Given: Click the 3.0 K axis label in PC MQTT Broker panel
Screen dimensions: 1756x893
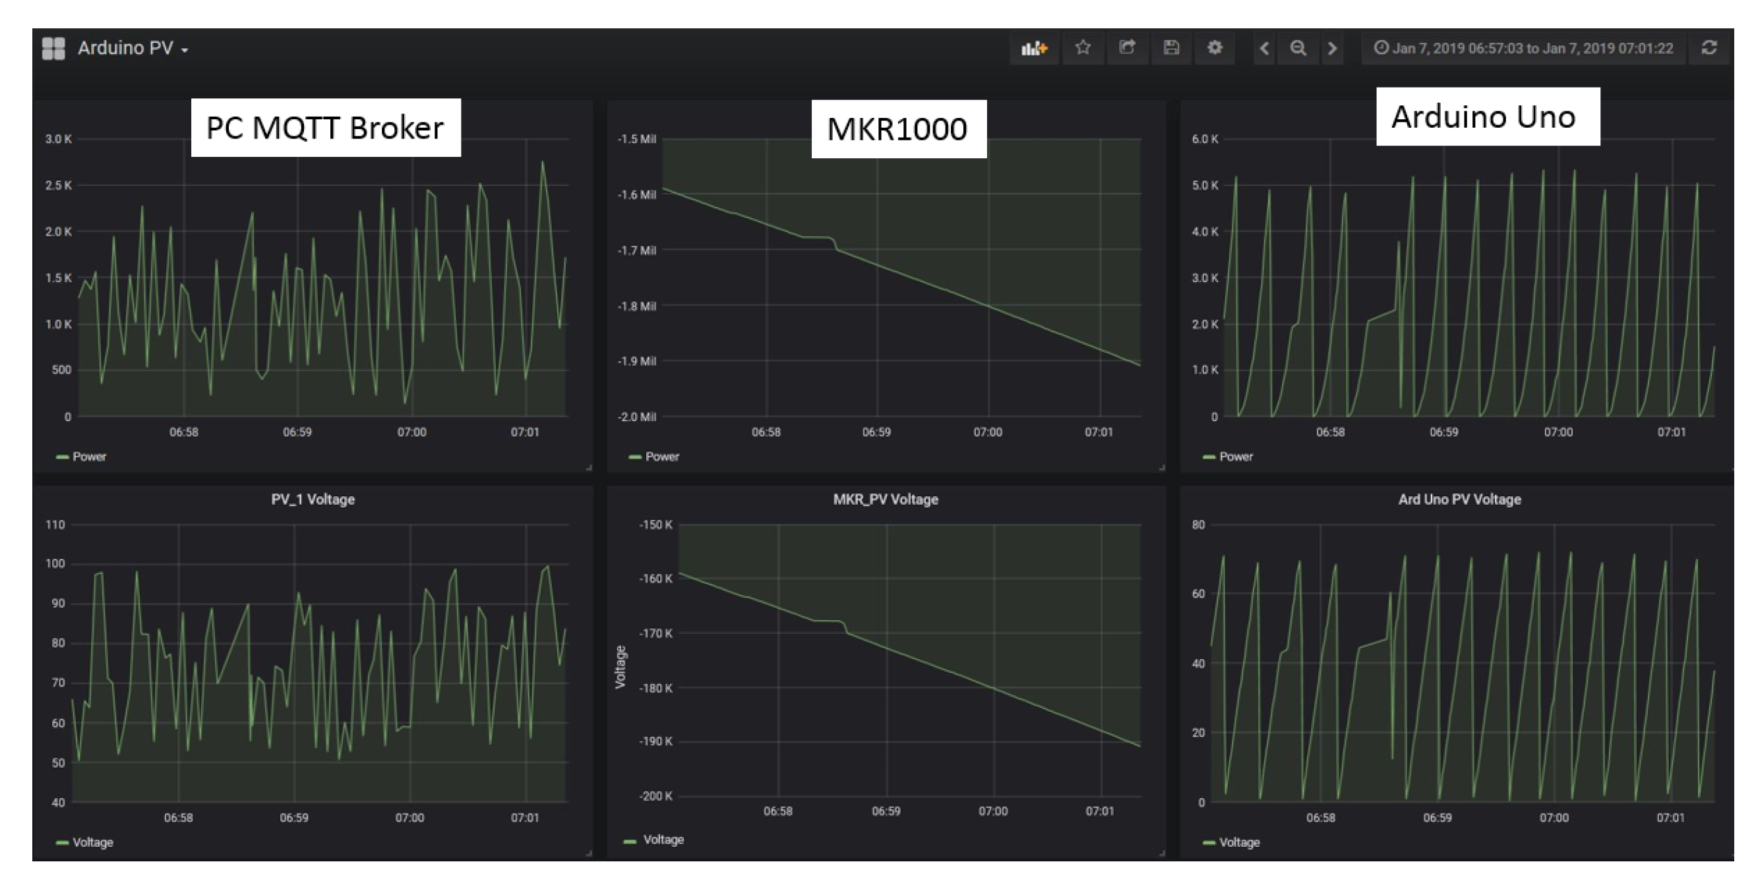Looking at the screenshot, I should 59,139.
